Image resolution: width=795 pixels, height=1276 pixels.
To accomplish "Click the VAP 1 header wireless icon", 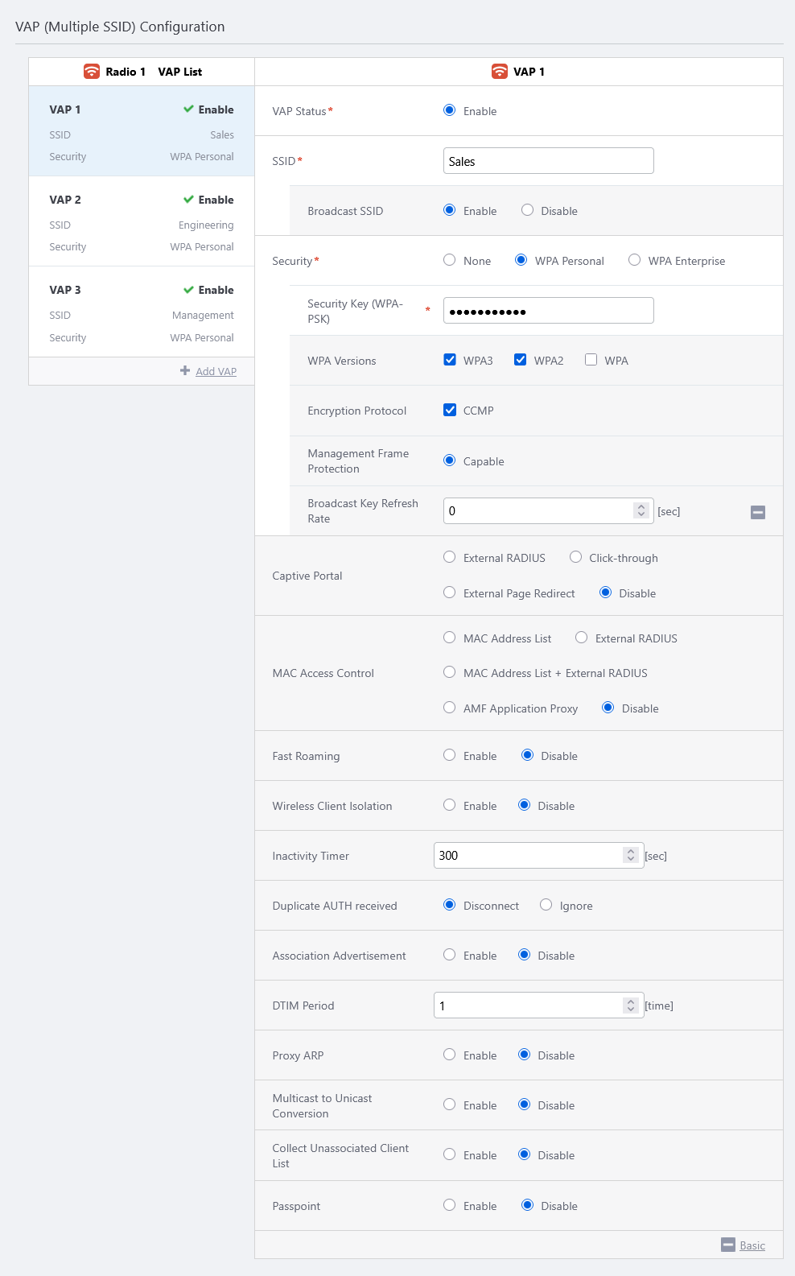I will click(500, 72).
